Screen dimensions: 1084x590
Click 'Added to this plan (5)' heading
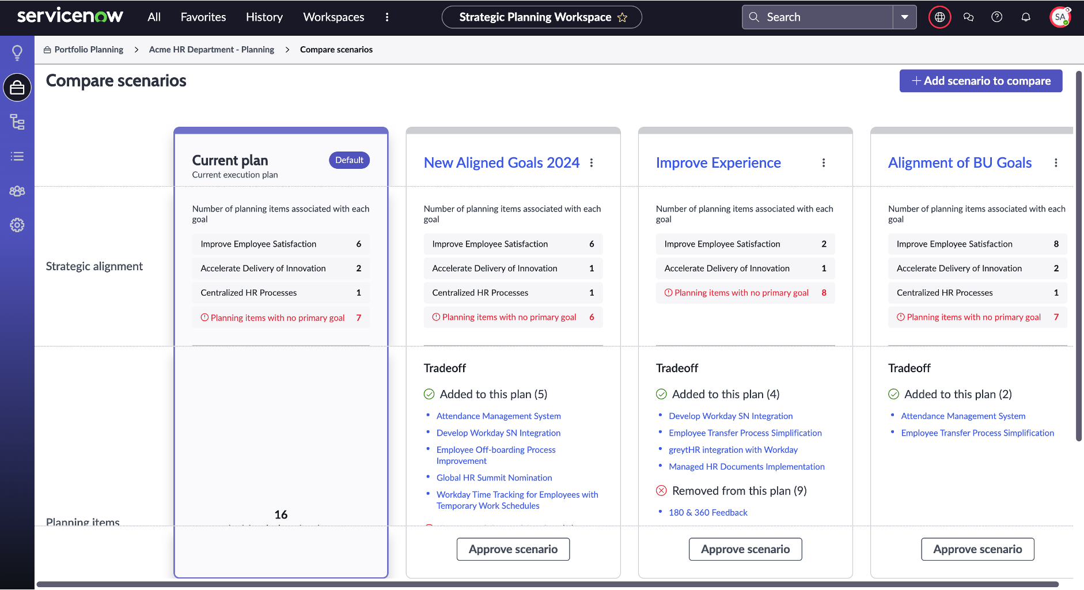click(494, 394)
